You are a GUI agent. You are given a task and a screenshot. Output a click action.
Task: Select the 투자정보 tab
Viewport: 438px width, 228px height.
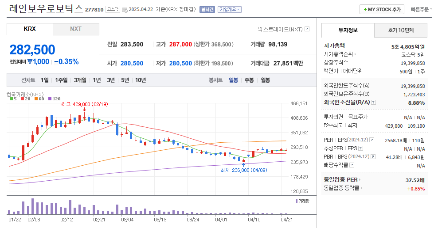point(348,30)
